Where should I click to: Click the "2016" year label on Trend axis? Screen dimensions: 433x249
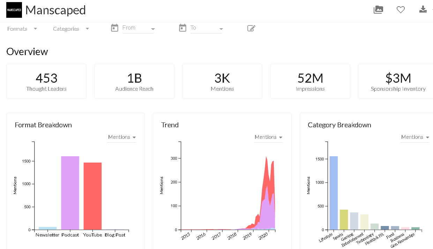coord(201,236)
